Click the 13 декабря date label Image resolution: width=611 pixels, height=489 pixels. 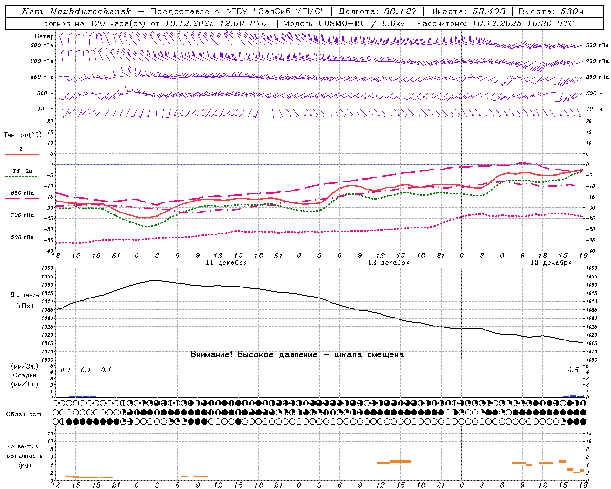tap(551, 263)
